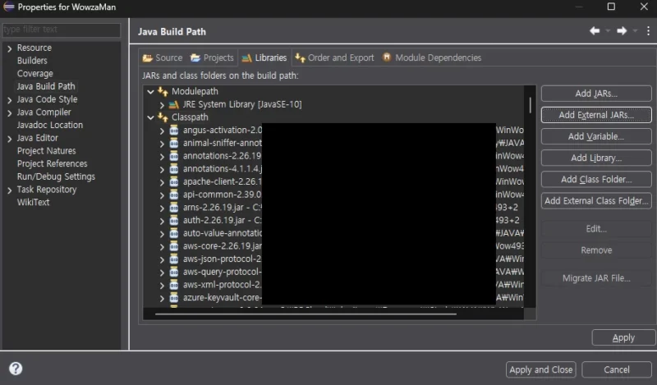The width and height of the screenshot is (657, 385).
Task: Select Project References in the sidebar
Action: (52, 164)
